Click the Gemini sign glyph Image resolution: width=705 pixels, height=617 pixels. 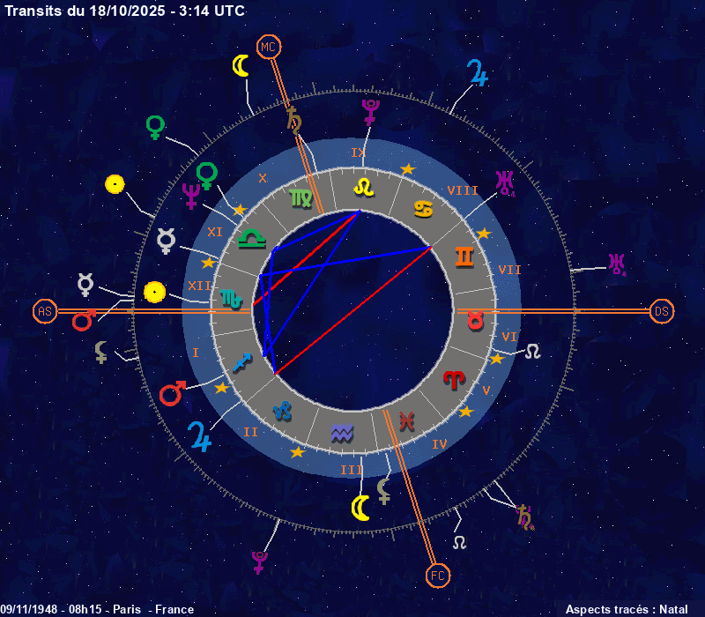coord(464,256)
